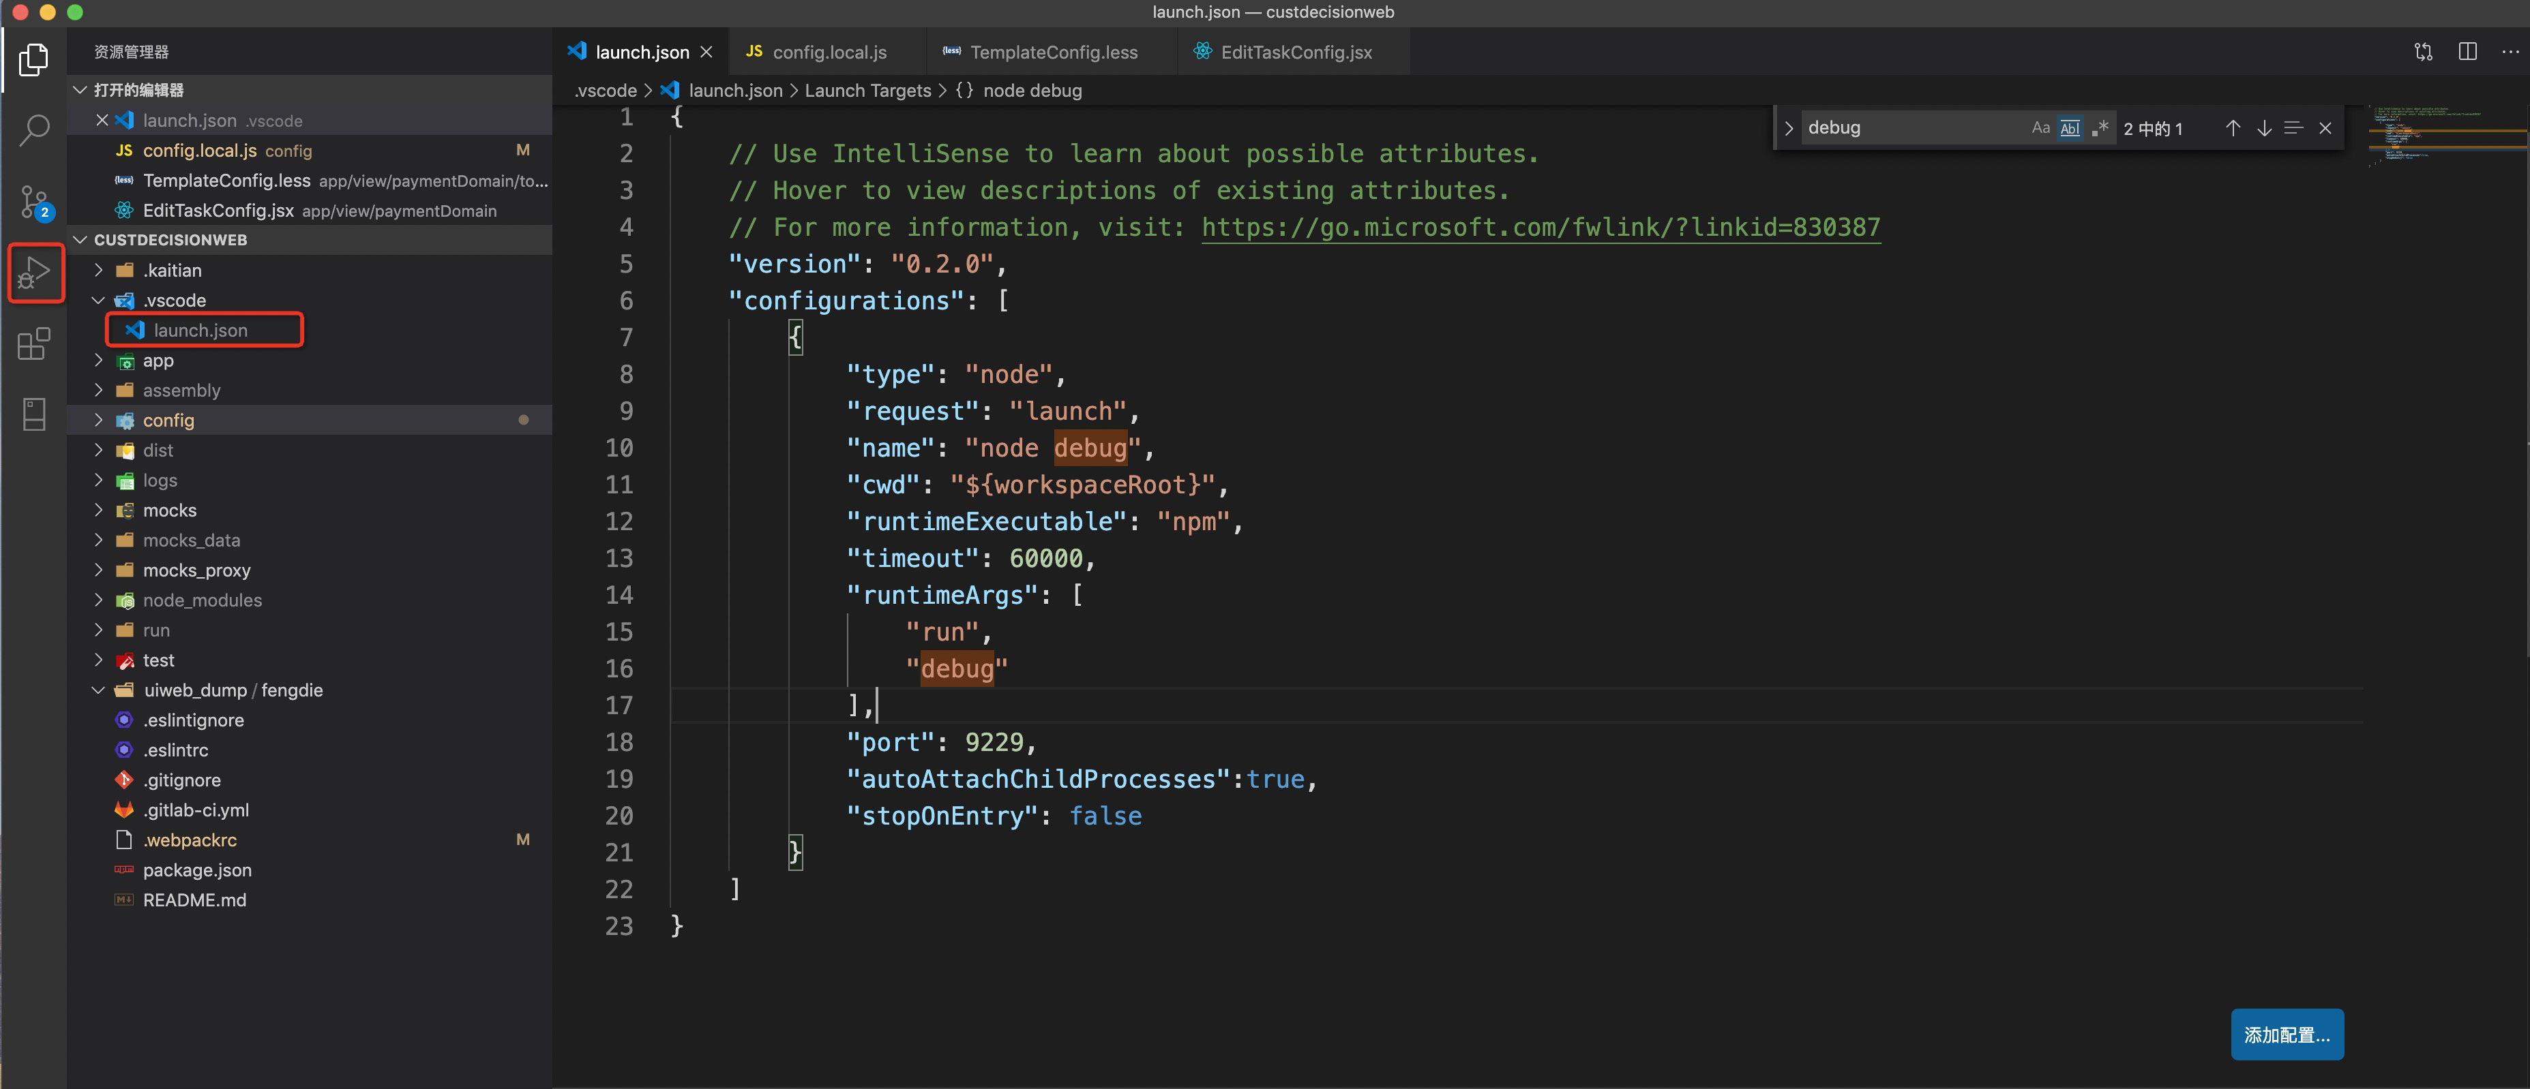This screenshot has width=2530, height=1089.
Task: Expand the config folder
Action: click(x=168, y=420)
